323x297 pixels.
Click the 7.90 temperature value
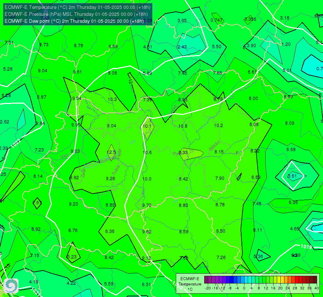tap(220, 178)
